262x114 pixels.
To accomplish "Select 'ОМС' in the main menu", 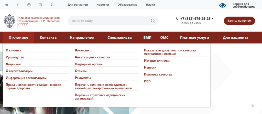I will [164, 38].
